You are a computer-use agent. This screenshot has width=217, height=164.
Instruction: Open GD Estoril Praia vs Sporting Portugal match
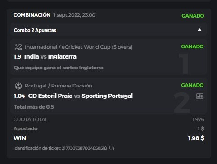pyautogui.click(x=81, y=96)
